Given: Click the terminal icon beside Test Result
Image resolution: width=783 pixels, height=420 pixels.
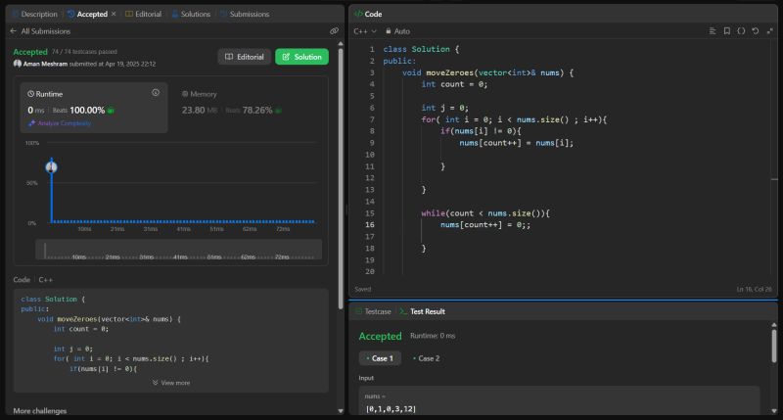Looking at the screenshot, I should 403,311.
